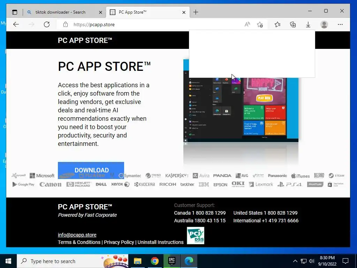The image size is (357, 268).
Task: Click the Canada 1 800 828 1299 number
Action: click(200, 213)
